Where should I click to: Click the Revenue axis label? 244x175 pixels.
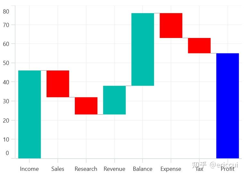(114, 169)
